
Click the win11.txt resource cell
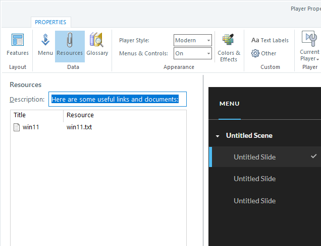79,127
